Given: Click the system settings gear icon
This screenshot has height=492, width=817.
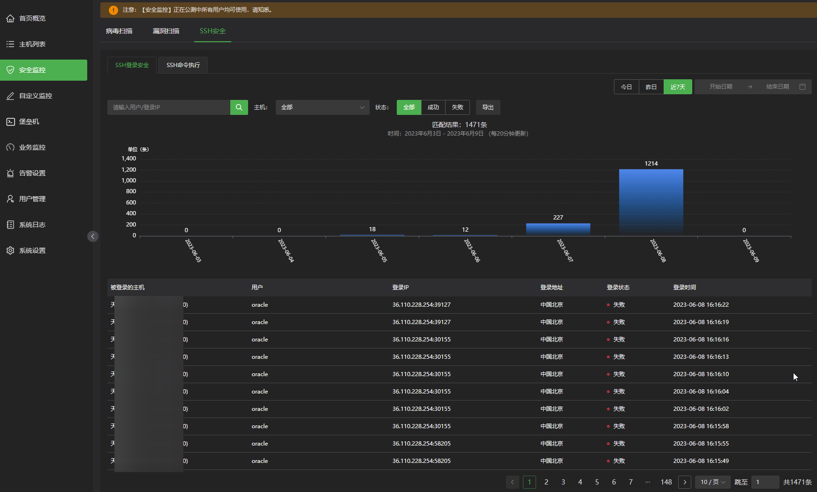Looking at the screenshot, I should pos(10,250).
